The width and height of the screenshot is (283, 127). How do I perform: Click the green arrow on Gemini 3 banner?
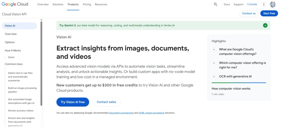coord(265,25)
